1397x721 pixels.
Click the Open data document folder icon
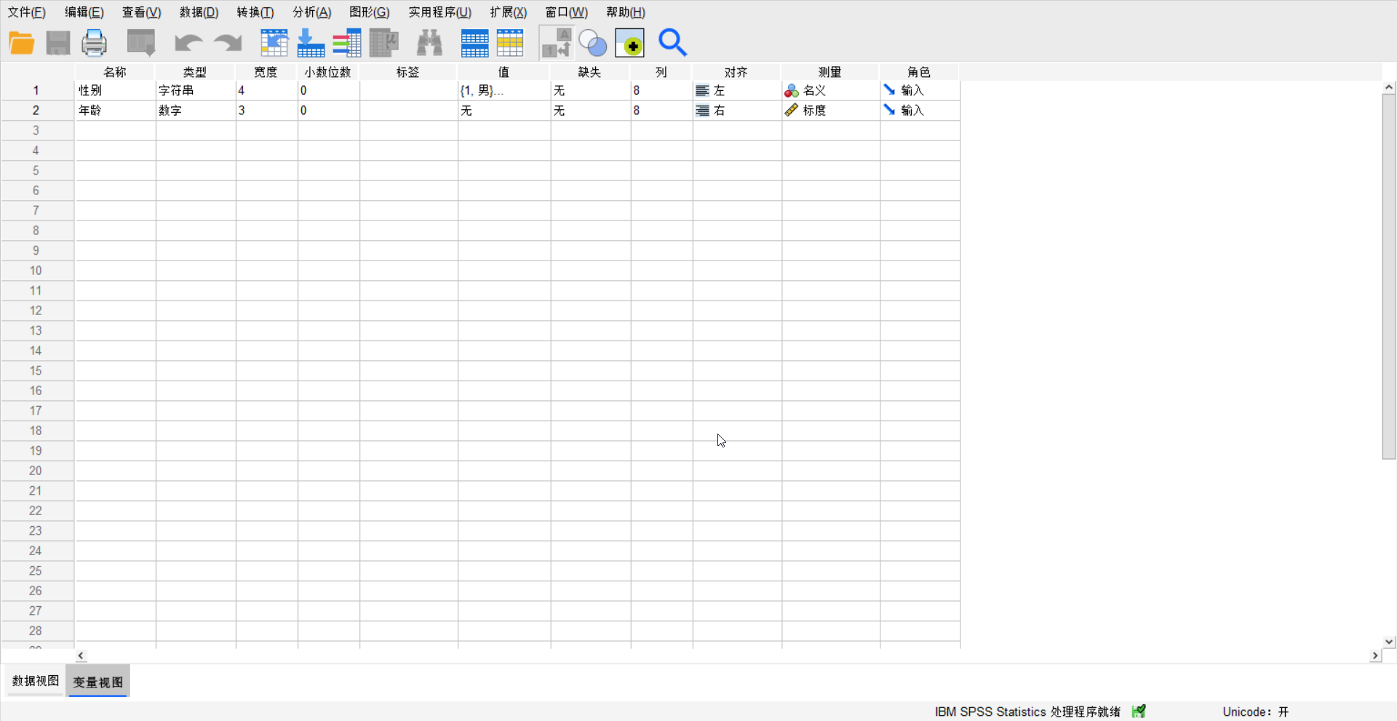coord(22,43)
